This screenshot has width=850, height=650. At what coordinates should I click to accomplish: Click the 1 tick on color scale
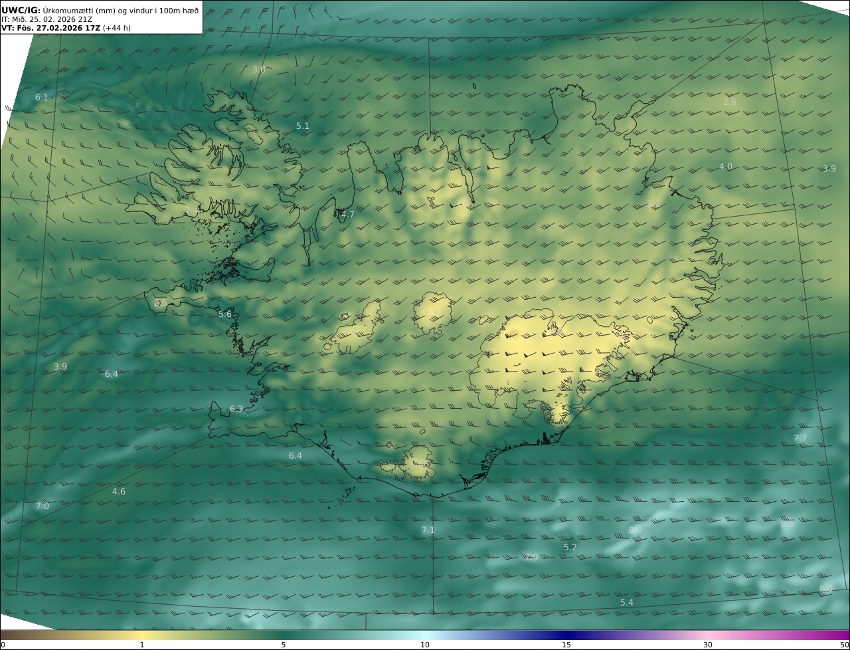(x=142, y=645)
